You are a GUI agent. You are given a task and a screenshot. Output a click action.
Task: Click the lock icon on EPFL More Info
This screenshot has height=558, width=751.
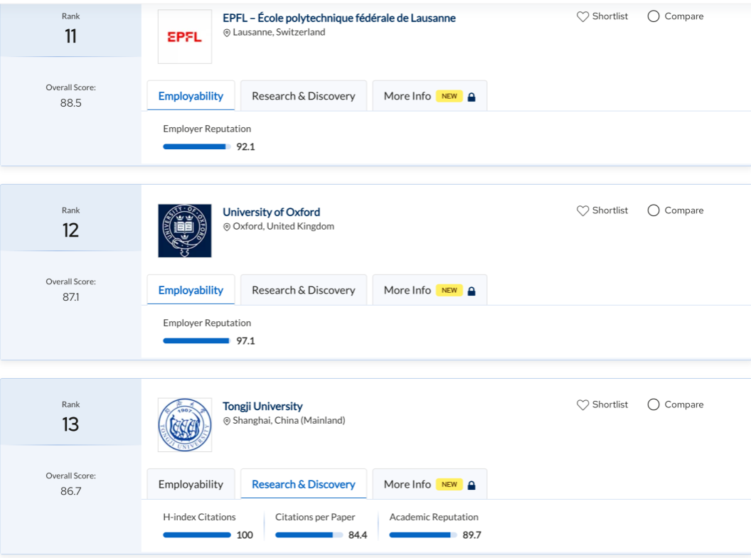[471, 97]
